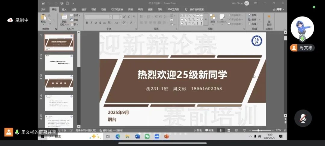325x146 pixels.
Task: Open WeChat from the taskbar
Action: [147, 136]
